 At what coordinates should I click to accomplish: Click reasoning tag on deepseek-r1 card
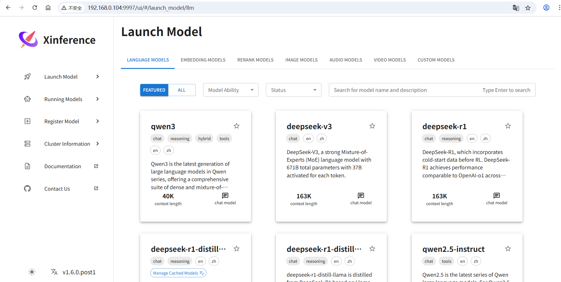(451, 138)
